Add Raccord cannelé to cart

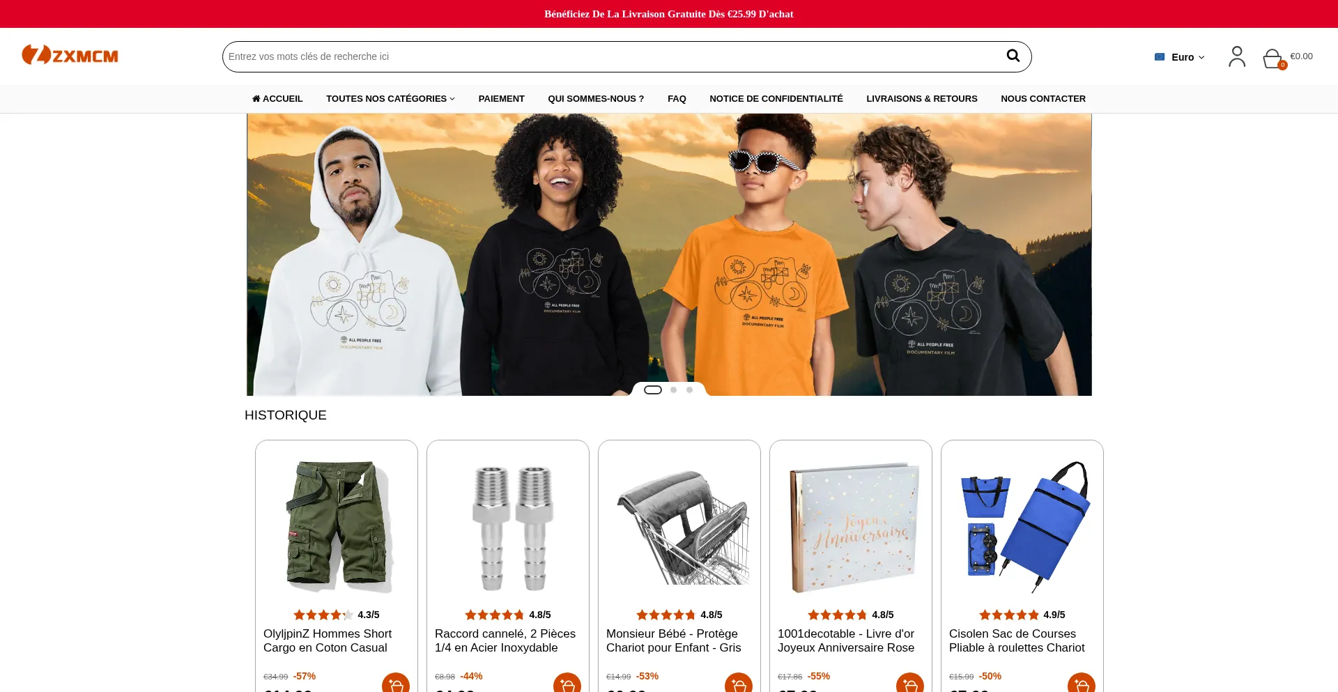click(x=567, y=683)
